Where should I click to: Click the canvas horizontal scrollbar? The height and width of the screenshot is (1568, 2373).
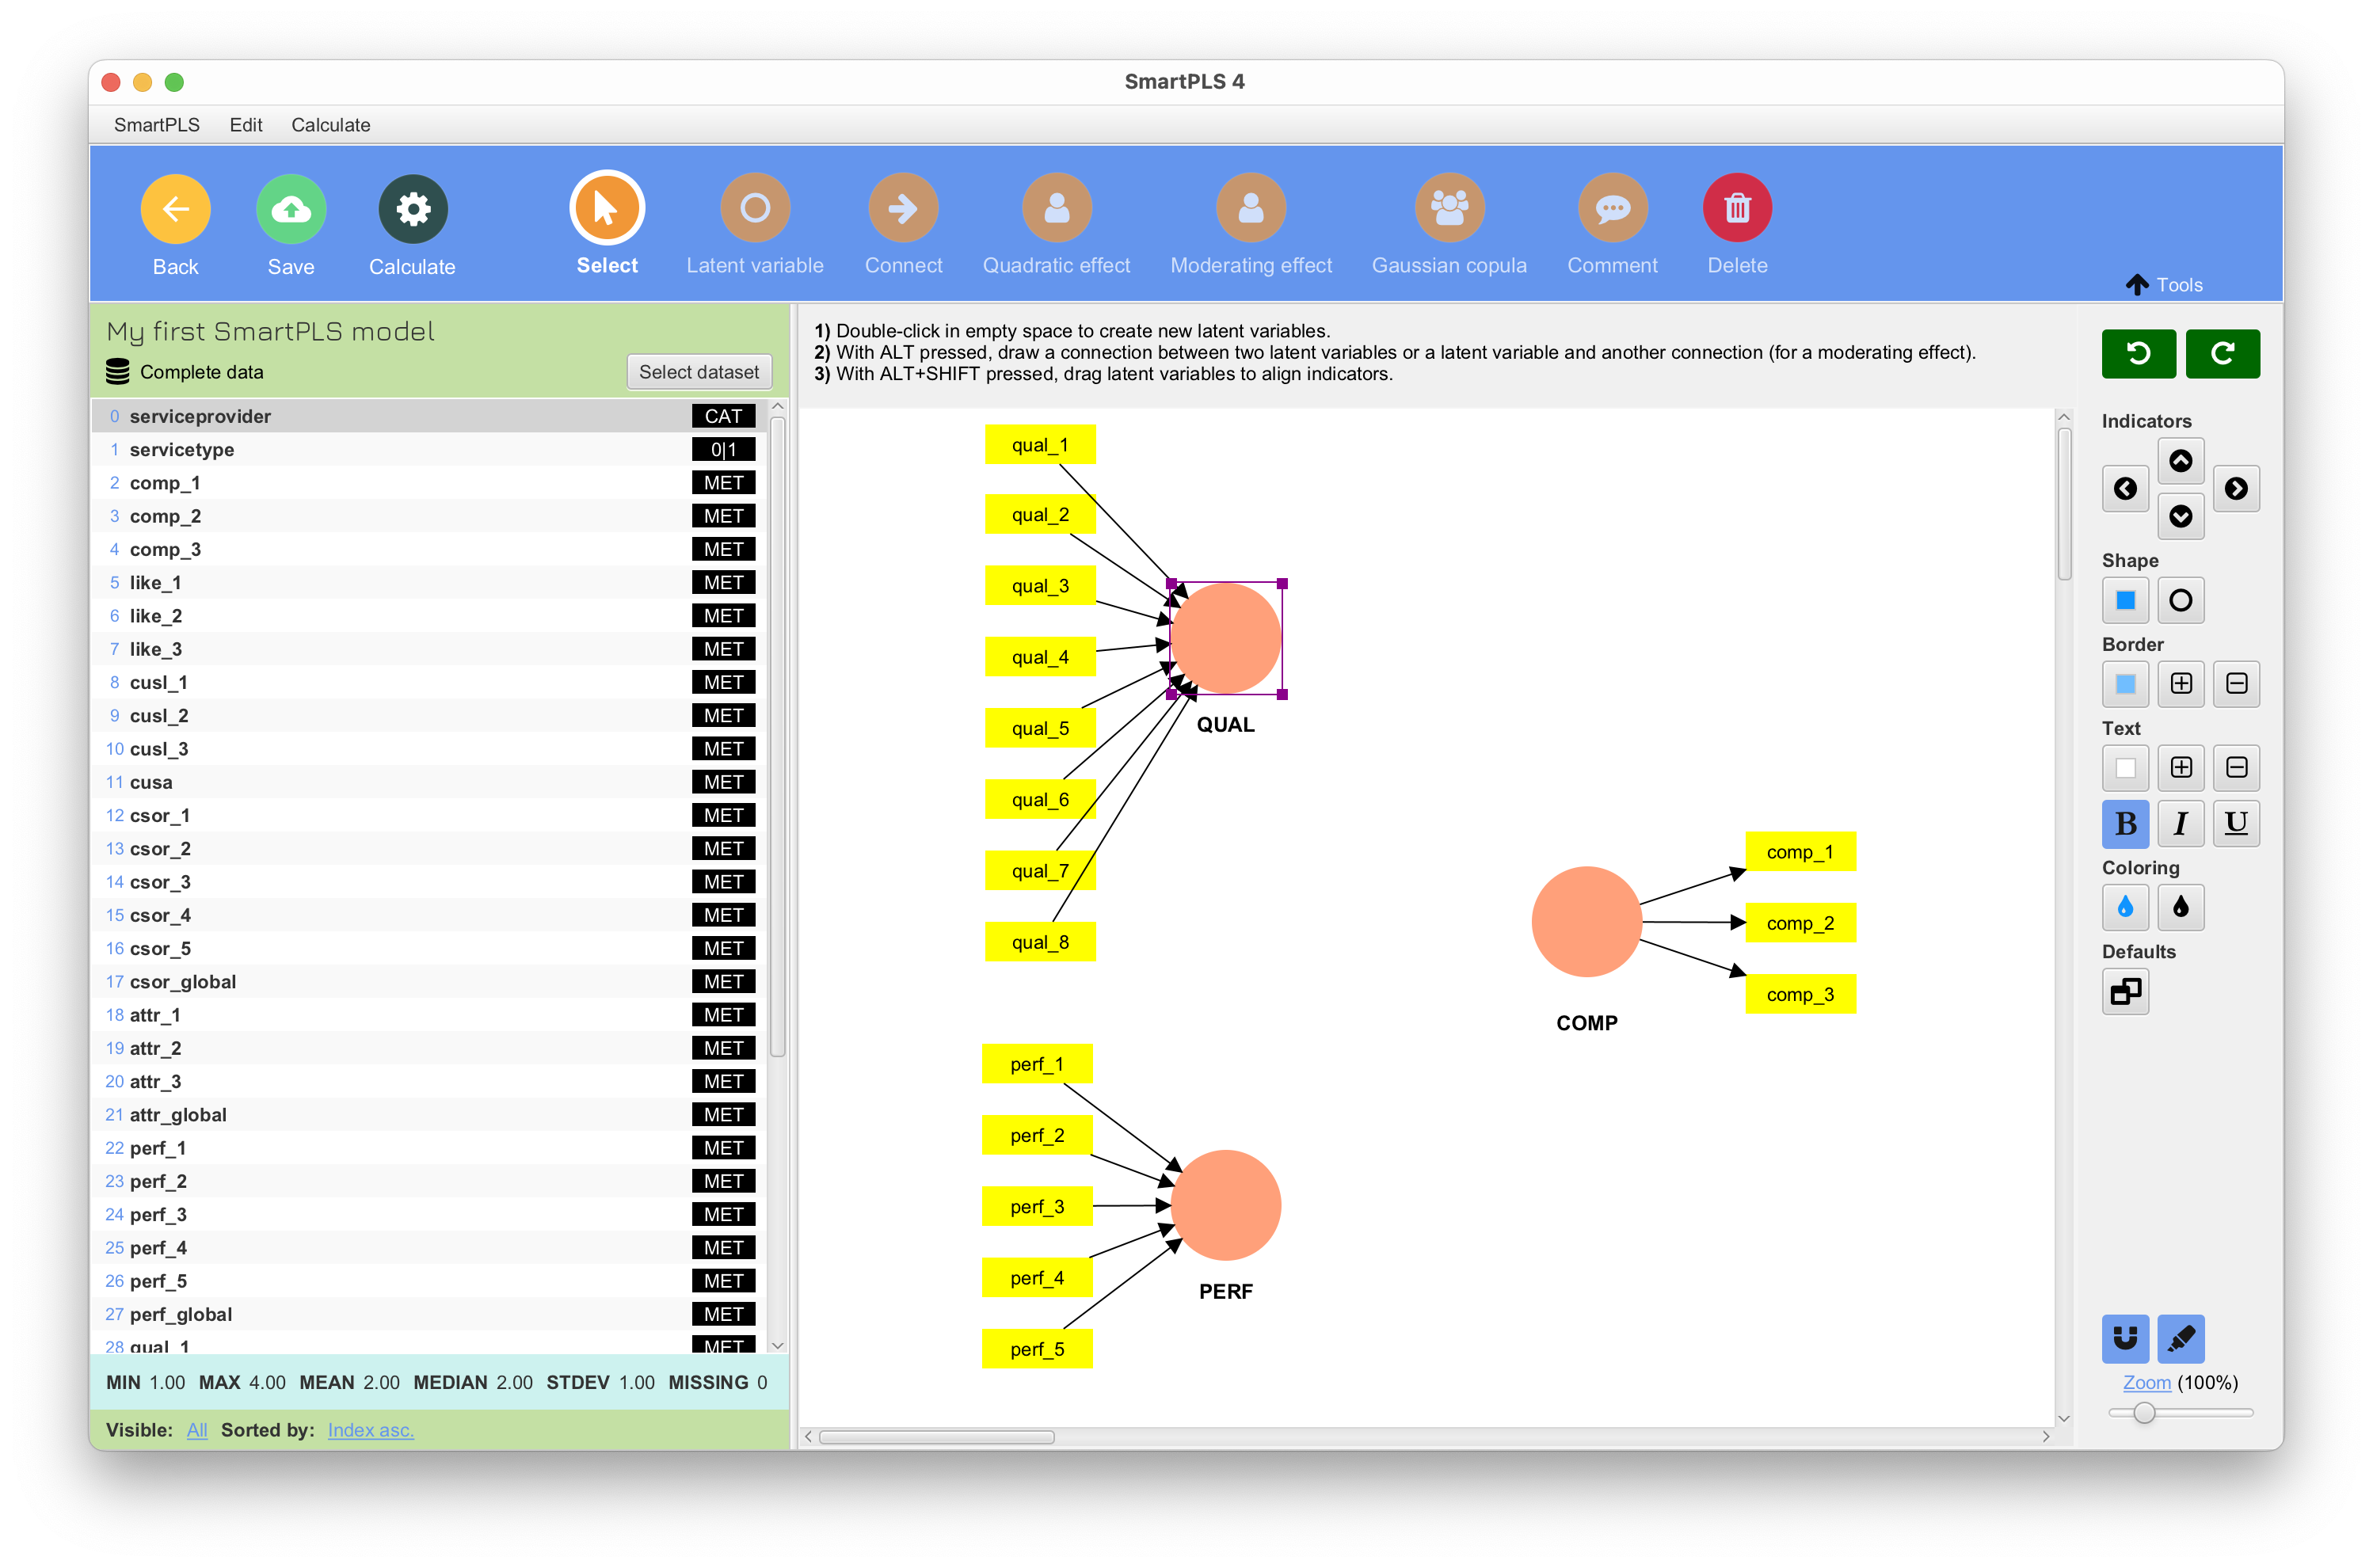936,1437
